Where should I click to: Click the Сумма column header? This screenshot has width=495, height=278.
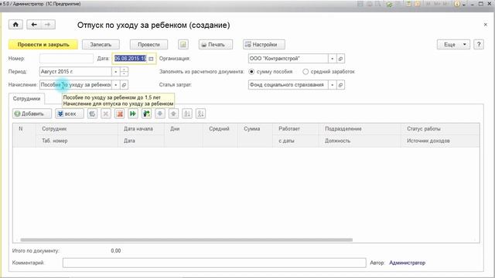[x=255, y=129]
